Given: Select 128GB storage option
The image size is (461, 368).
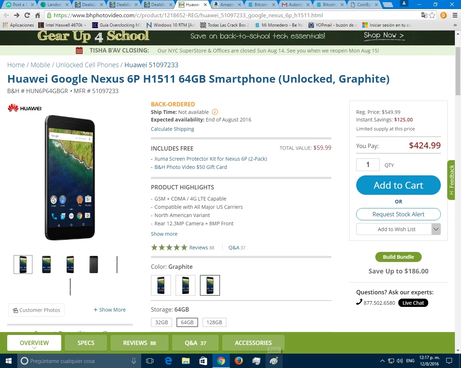Looking at the screenshot, I should [214, 322].
